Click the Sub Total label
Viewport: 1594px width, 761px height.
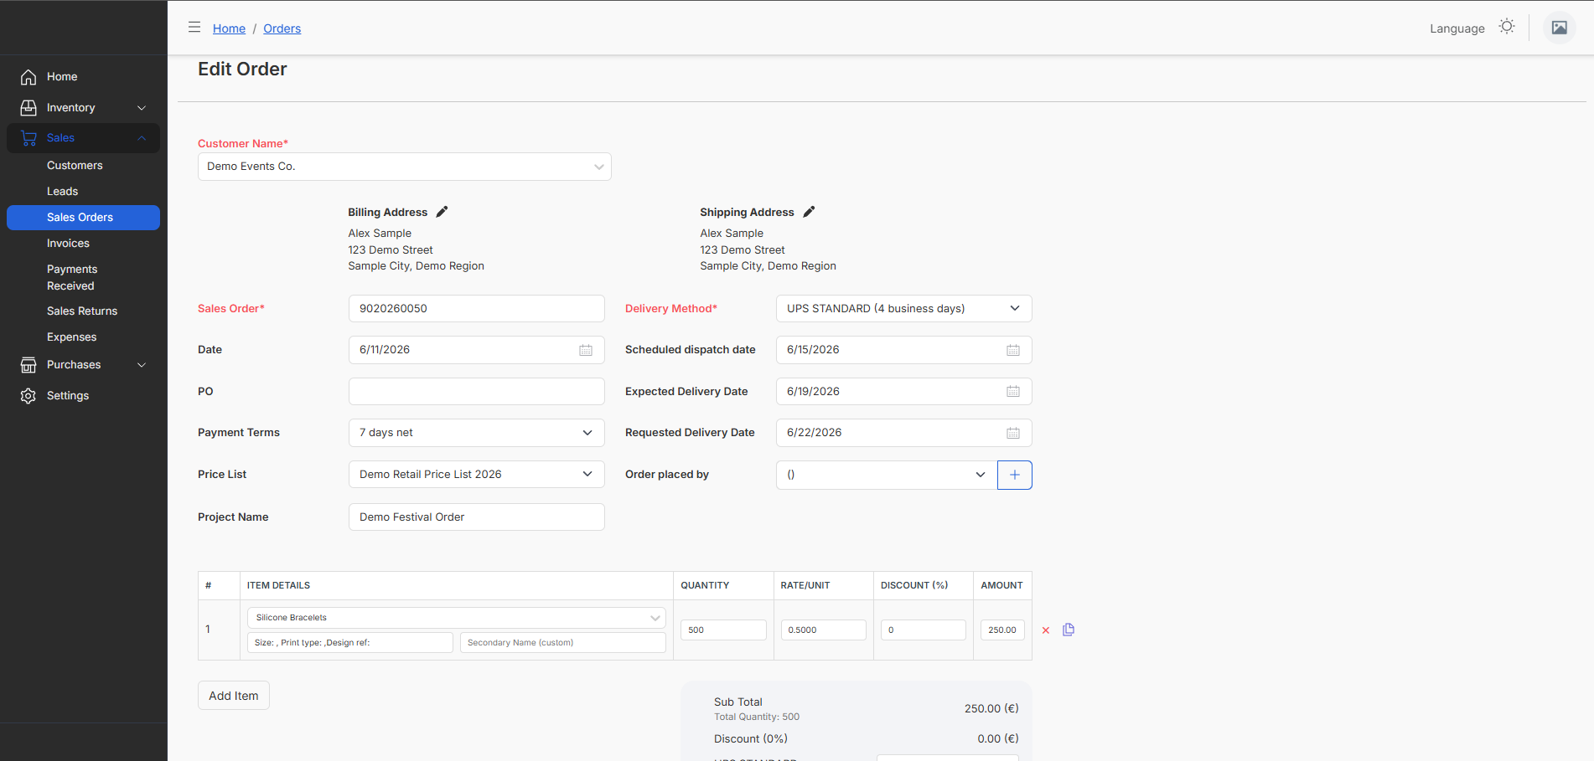pos(738,702)
